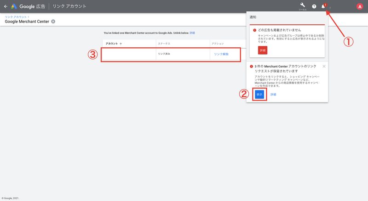Click リンク解除 to unlink account

click(x=221, y=54)
